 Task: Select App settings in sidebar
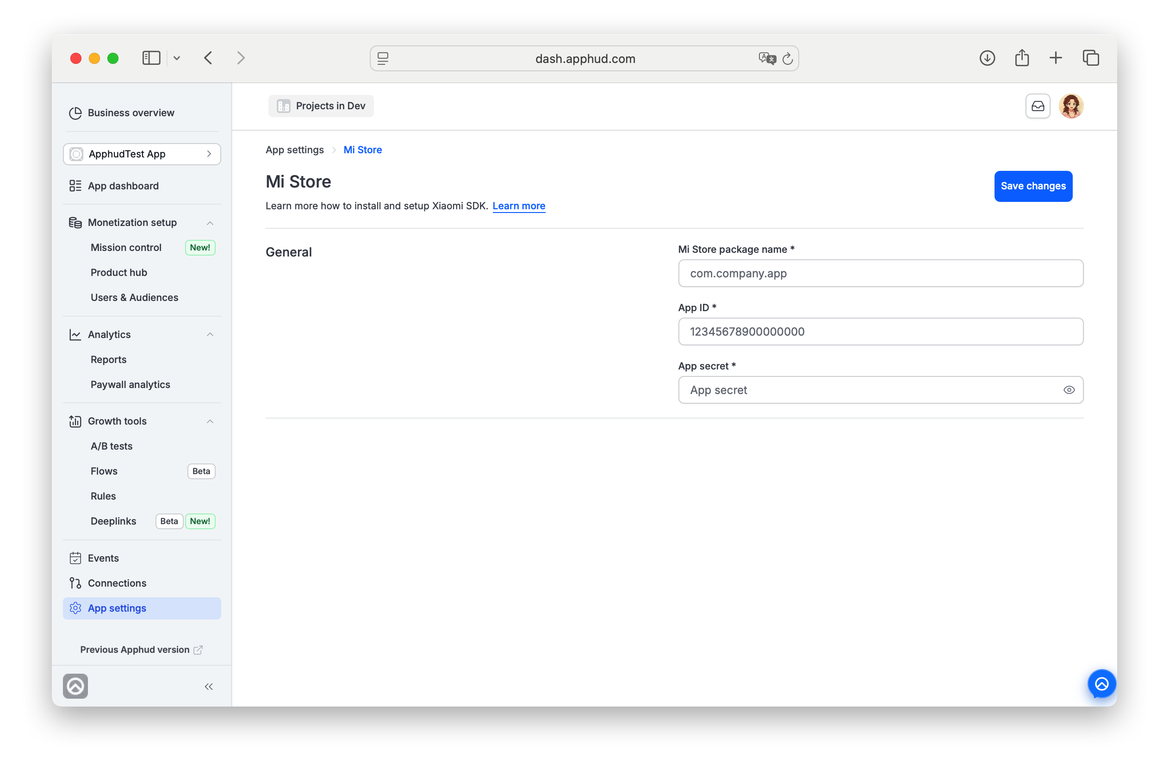tap(142, 608)
